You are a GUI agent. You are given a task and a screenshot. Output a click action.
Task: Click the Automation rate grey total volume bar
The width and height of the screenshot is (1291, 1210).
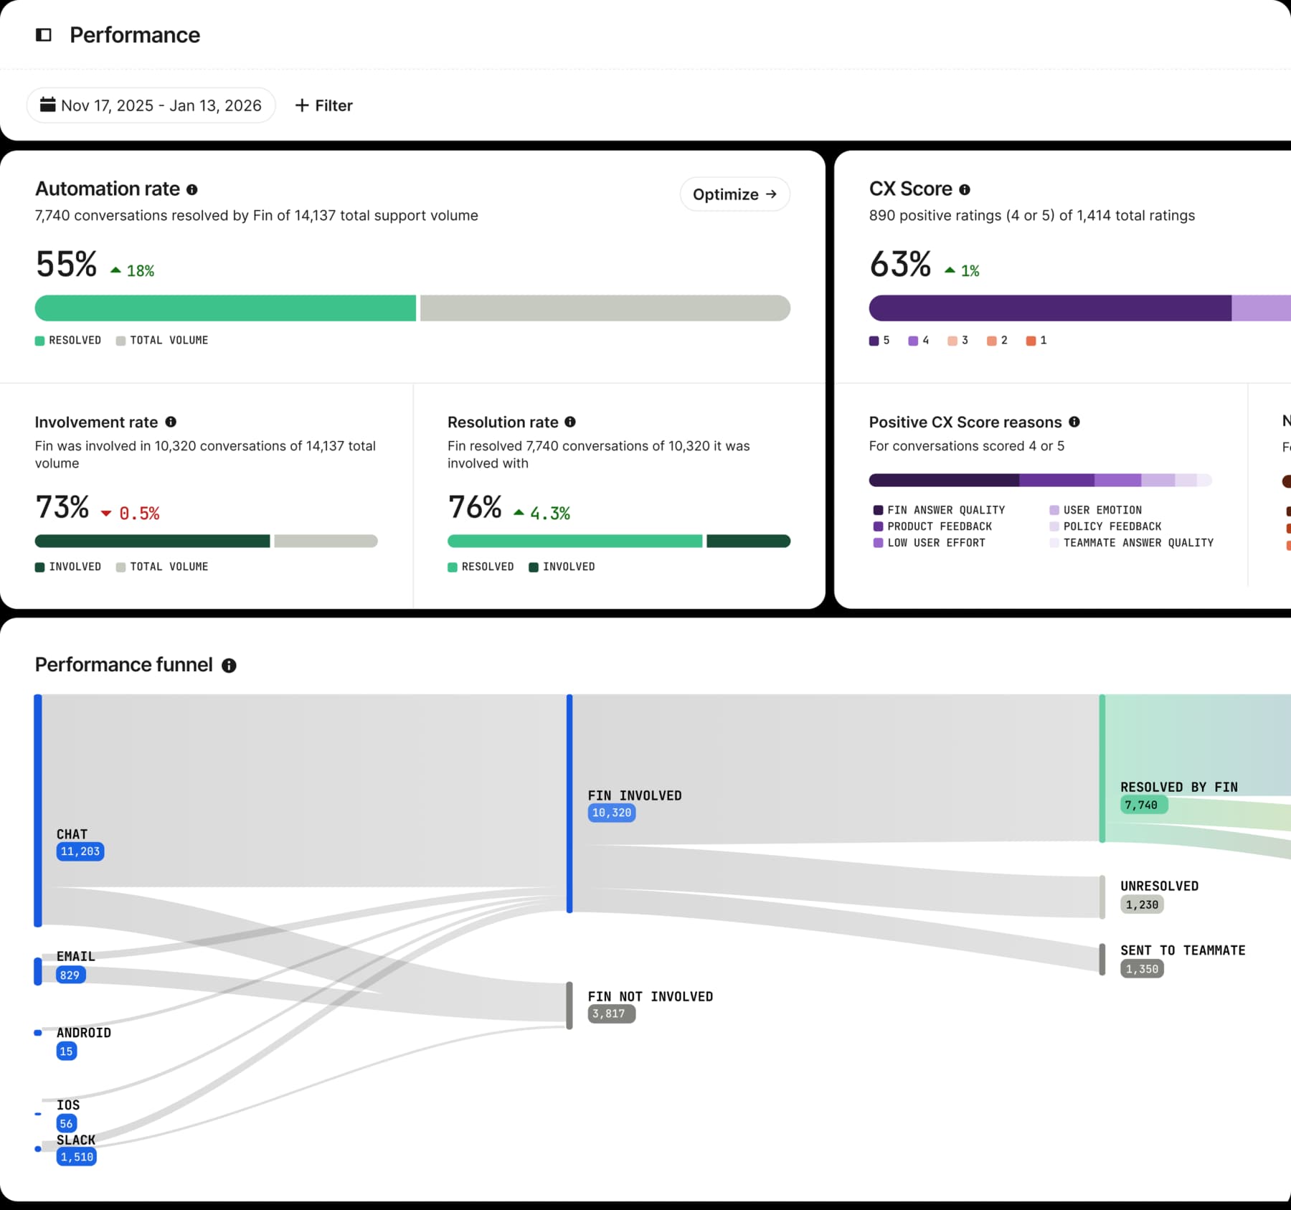tap(605, 308)
